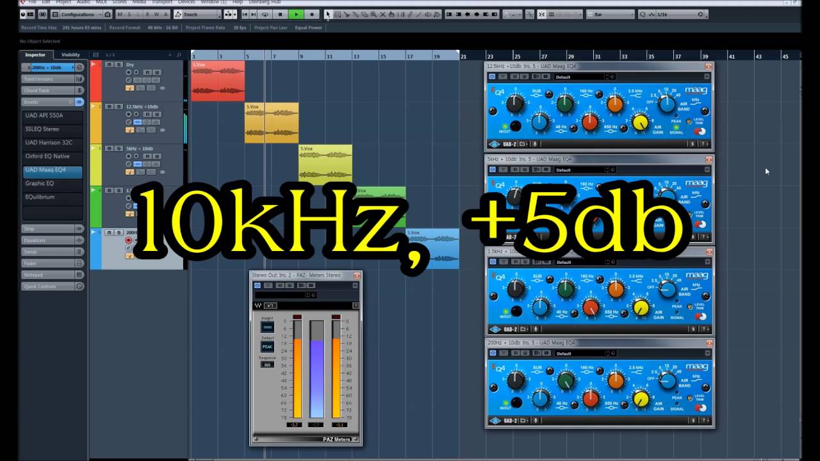Toggle the transport Cycle loop button
This screenshot has height=461, width=820.
[265, 14]
